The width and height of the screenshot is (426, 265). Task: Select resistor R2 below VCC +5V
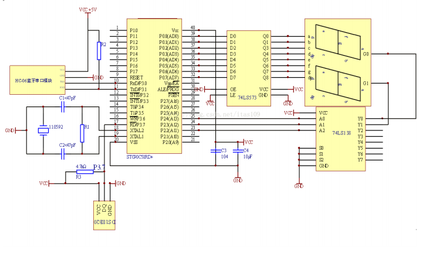coord(98,51)
